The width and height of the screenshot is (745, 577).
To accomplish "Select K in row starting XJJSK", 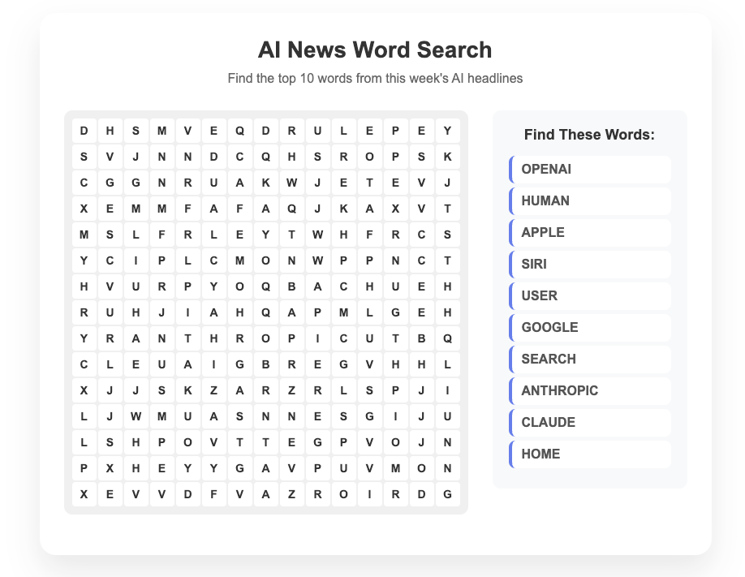I will click(187, 390).
